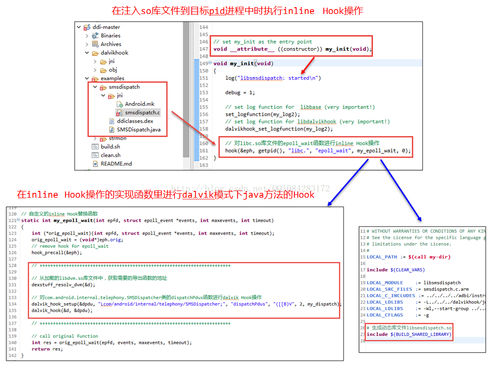The image size is (492, 367).
Task: Collapse the dalvikhook folder
Action: click(x=87, y=52)
